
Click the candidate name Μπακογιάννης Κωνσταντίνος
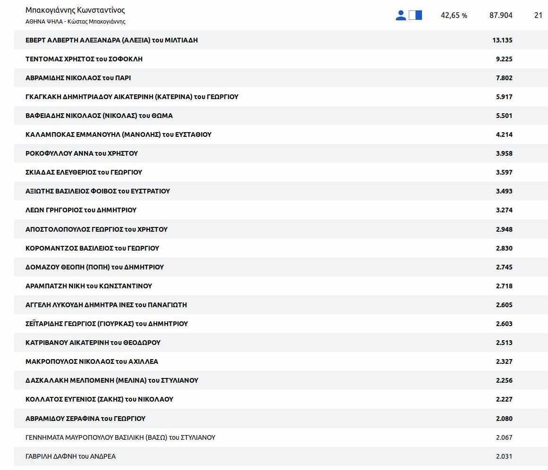(75, 10)
